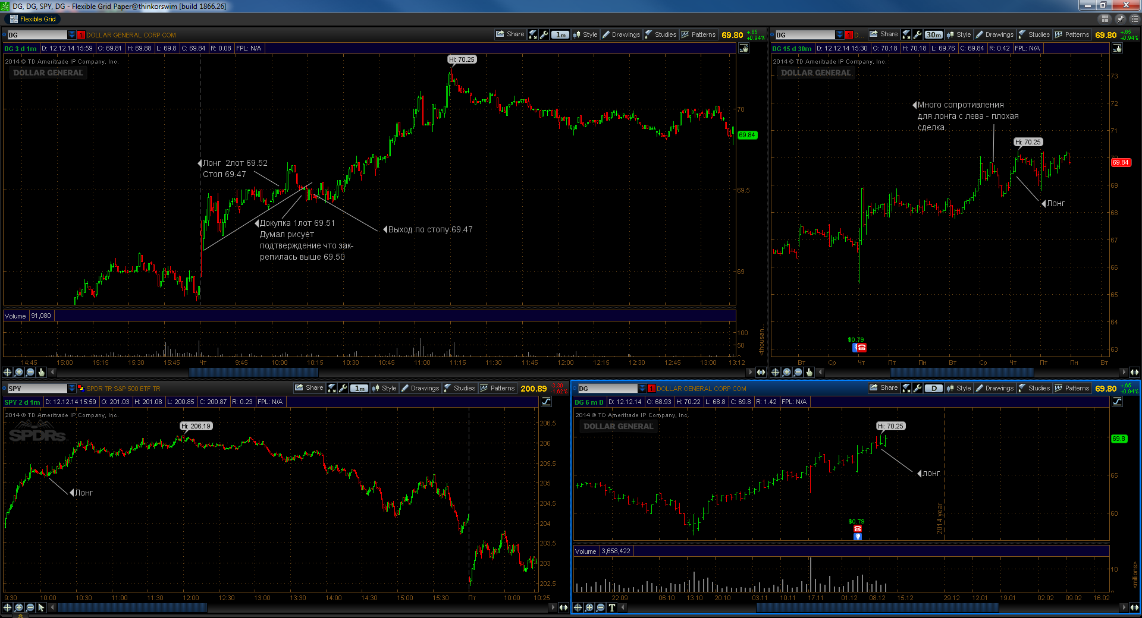This screenshot has height=618, width=1142.
Task: Select pointer tool under SPY chart
Action: 41,607
